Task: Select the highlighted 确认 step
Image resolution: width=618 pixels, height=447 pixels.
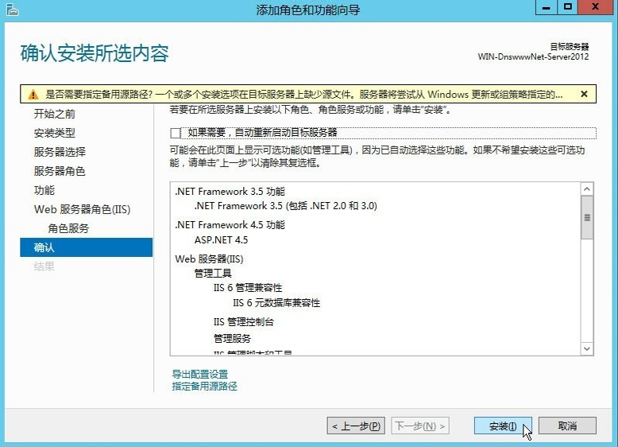Action: pos(87,247)
